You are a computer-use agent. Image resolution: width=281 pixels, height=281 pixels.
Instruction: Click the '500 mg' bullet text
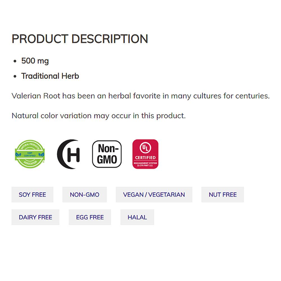tap(35, 61)
